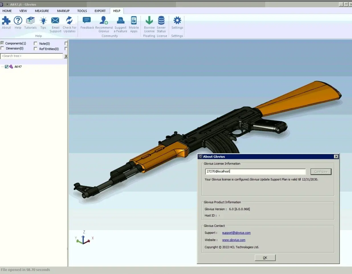Click the license server input field
Viewport: 352px width, 274px height.
255,171
